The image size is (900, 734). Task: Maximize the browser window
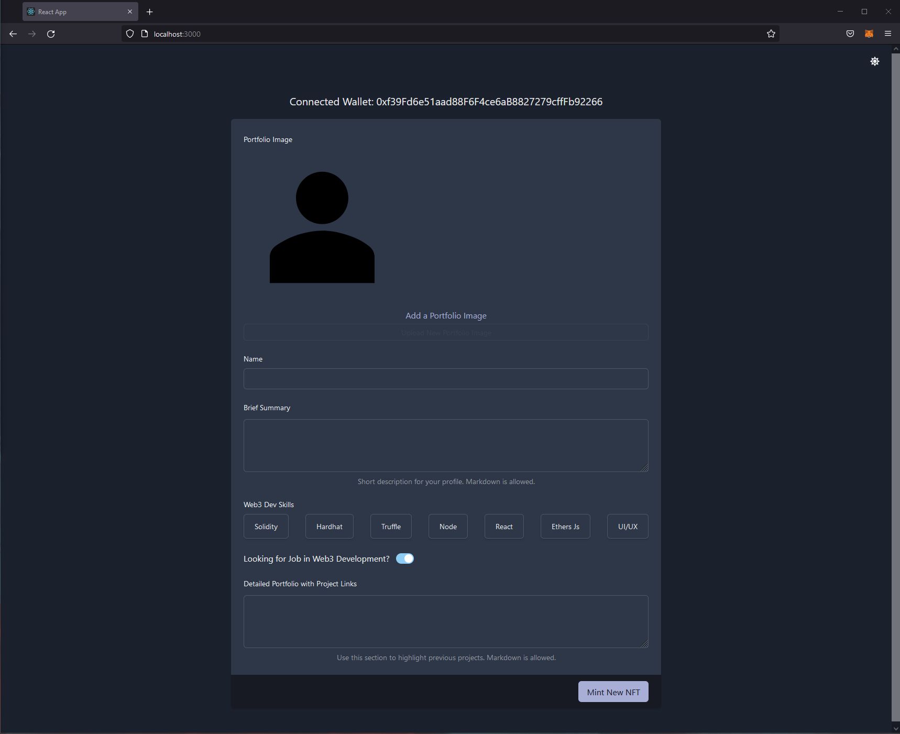point(864,12)
